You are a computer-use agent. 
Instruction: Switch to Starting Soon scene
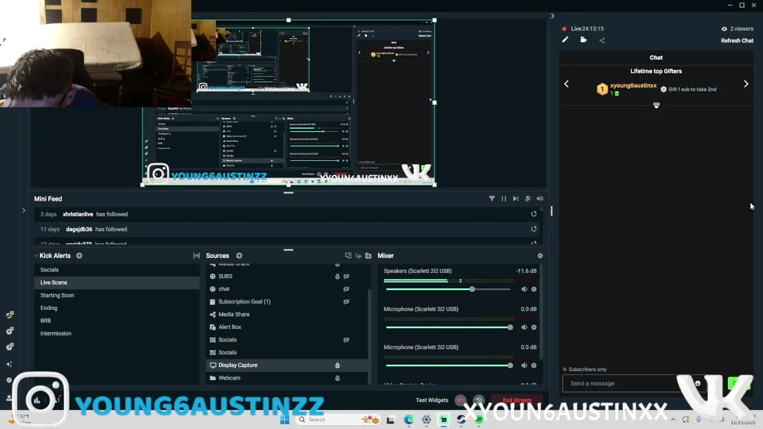point(117,295)
